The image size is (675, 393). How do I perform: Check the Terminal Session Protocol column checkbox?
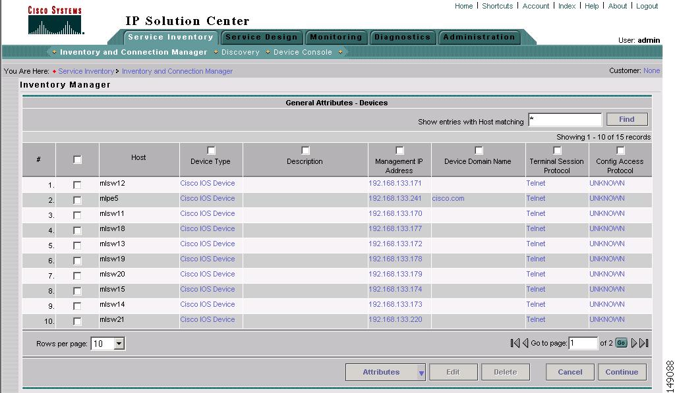point(557,150)
